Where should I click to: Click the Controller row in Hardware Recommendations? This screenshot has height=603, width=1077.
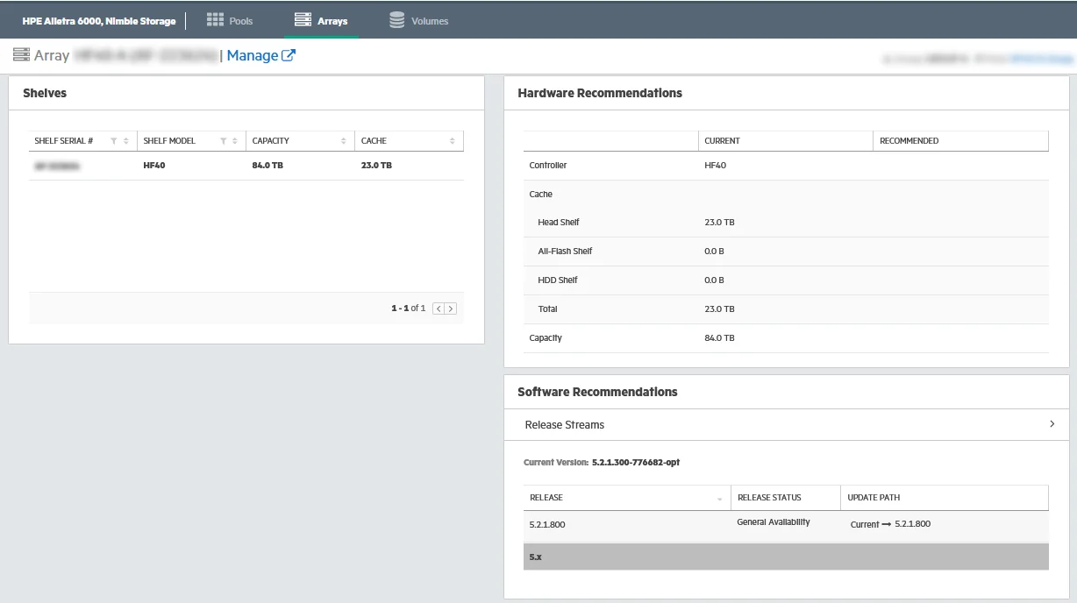click(786, 166)
